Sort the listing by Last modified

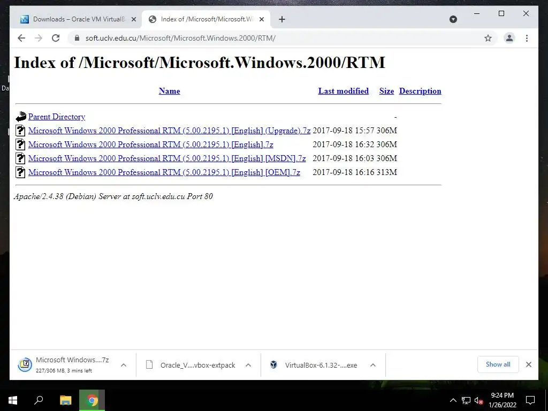pos(343,91)
